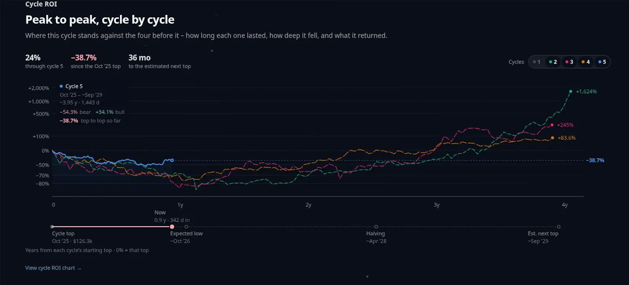Click the ~3.95 y · 1,443 d duration text
Screen dimensions: 629x285
pyautogui.click(x=79, y=103)
